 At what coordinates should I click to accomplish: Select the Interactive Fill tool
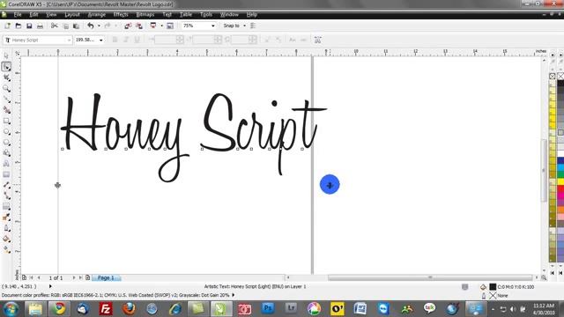pyautogui.click(x=6, y=250)
